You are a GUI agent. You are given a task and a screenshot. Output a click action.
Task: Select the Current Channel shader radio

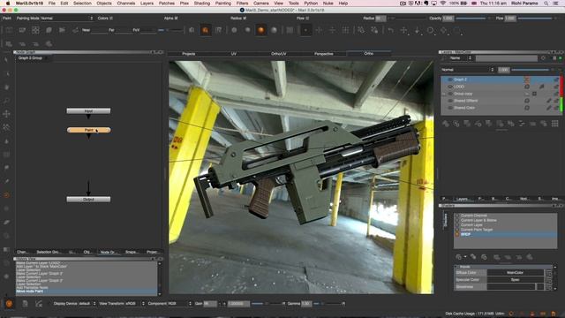click(x=457, y=216)
